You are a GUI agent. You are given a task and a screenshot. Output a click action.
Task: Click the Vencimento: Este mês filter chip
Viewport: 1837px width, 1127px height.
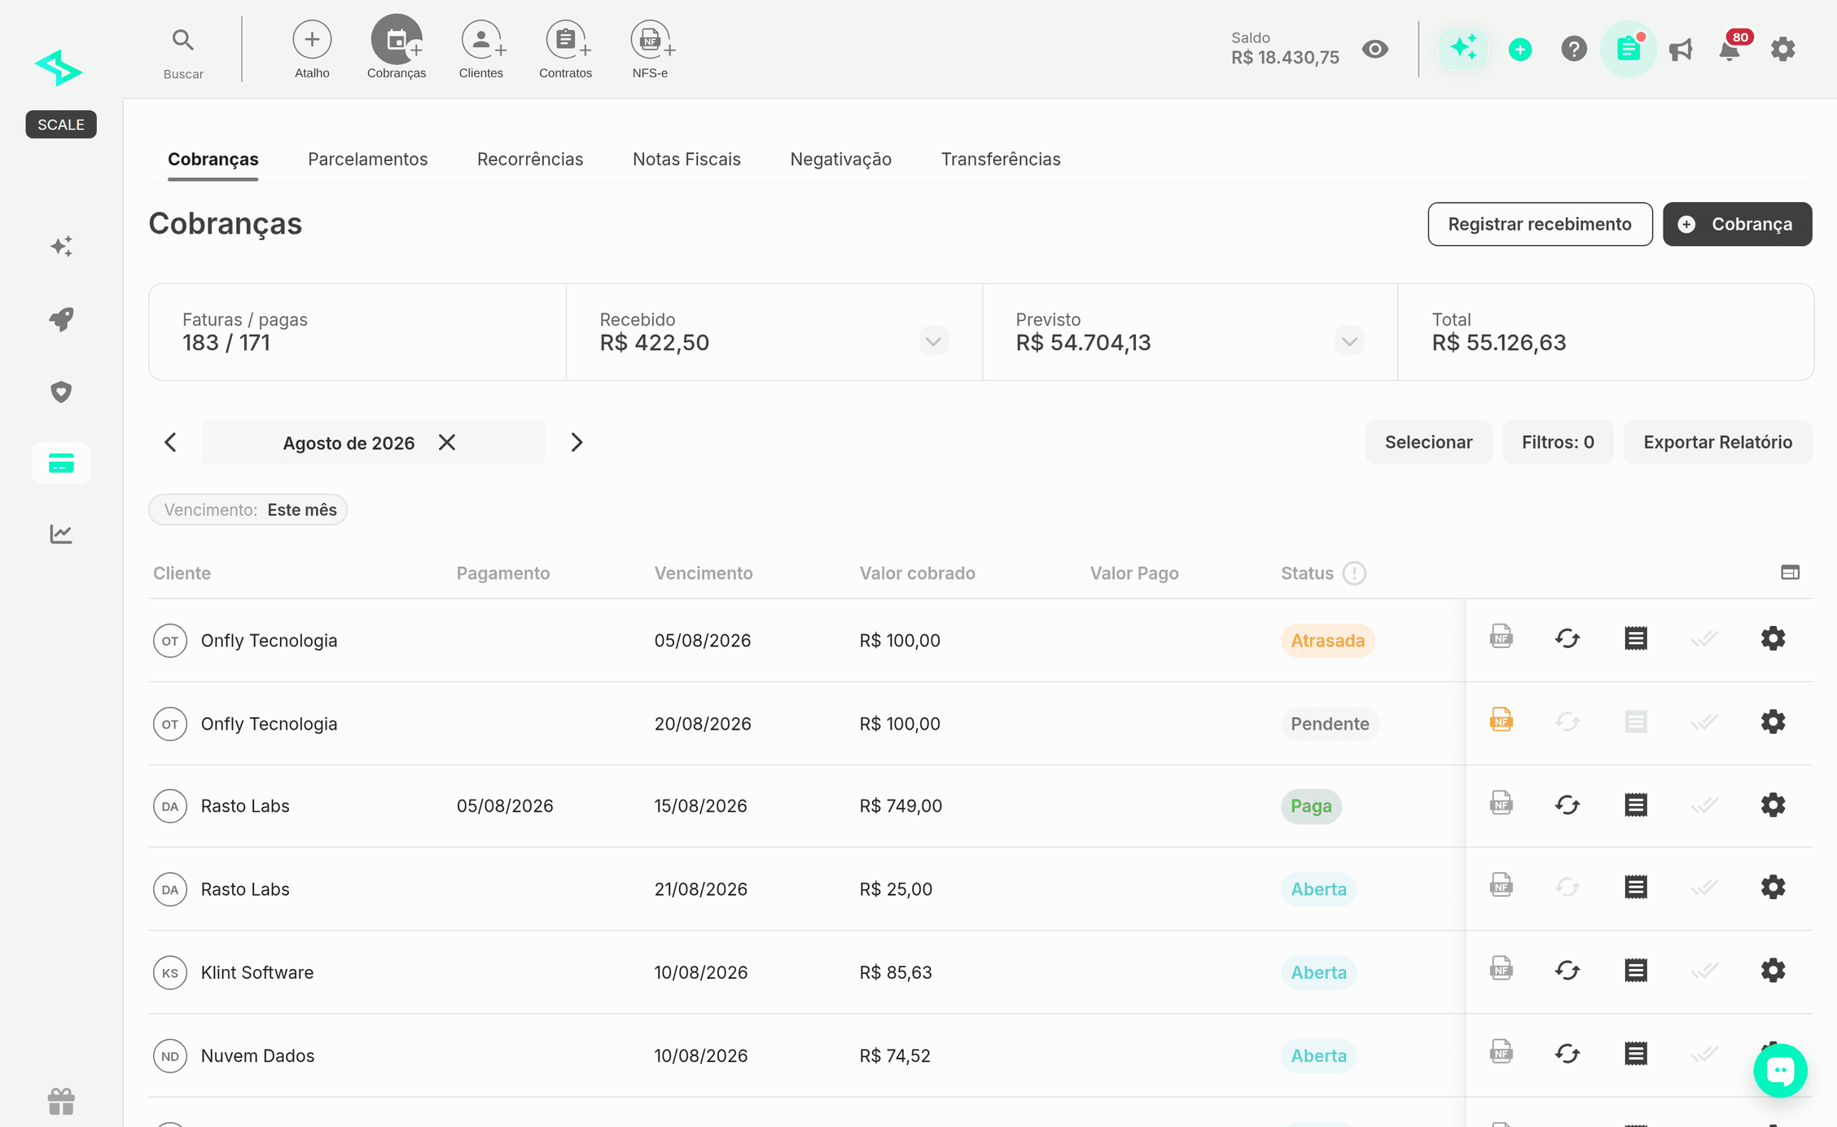point(248,510)
